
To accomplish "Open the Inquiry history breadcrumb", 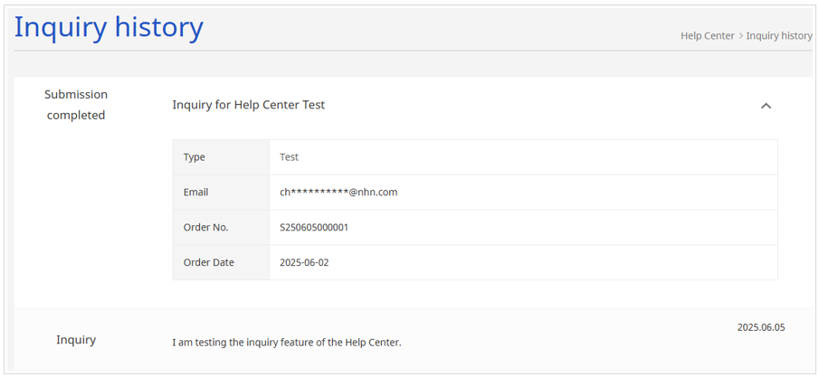I will click(779, 36).
